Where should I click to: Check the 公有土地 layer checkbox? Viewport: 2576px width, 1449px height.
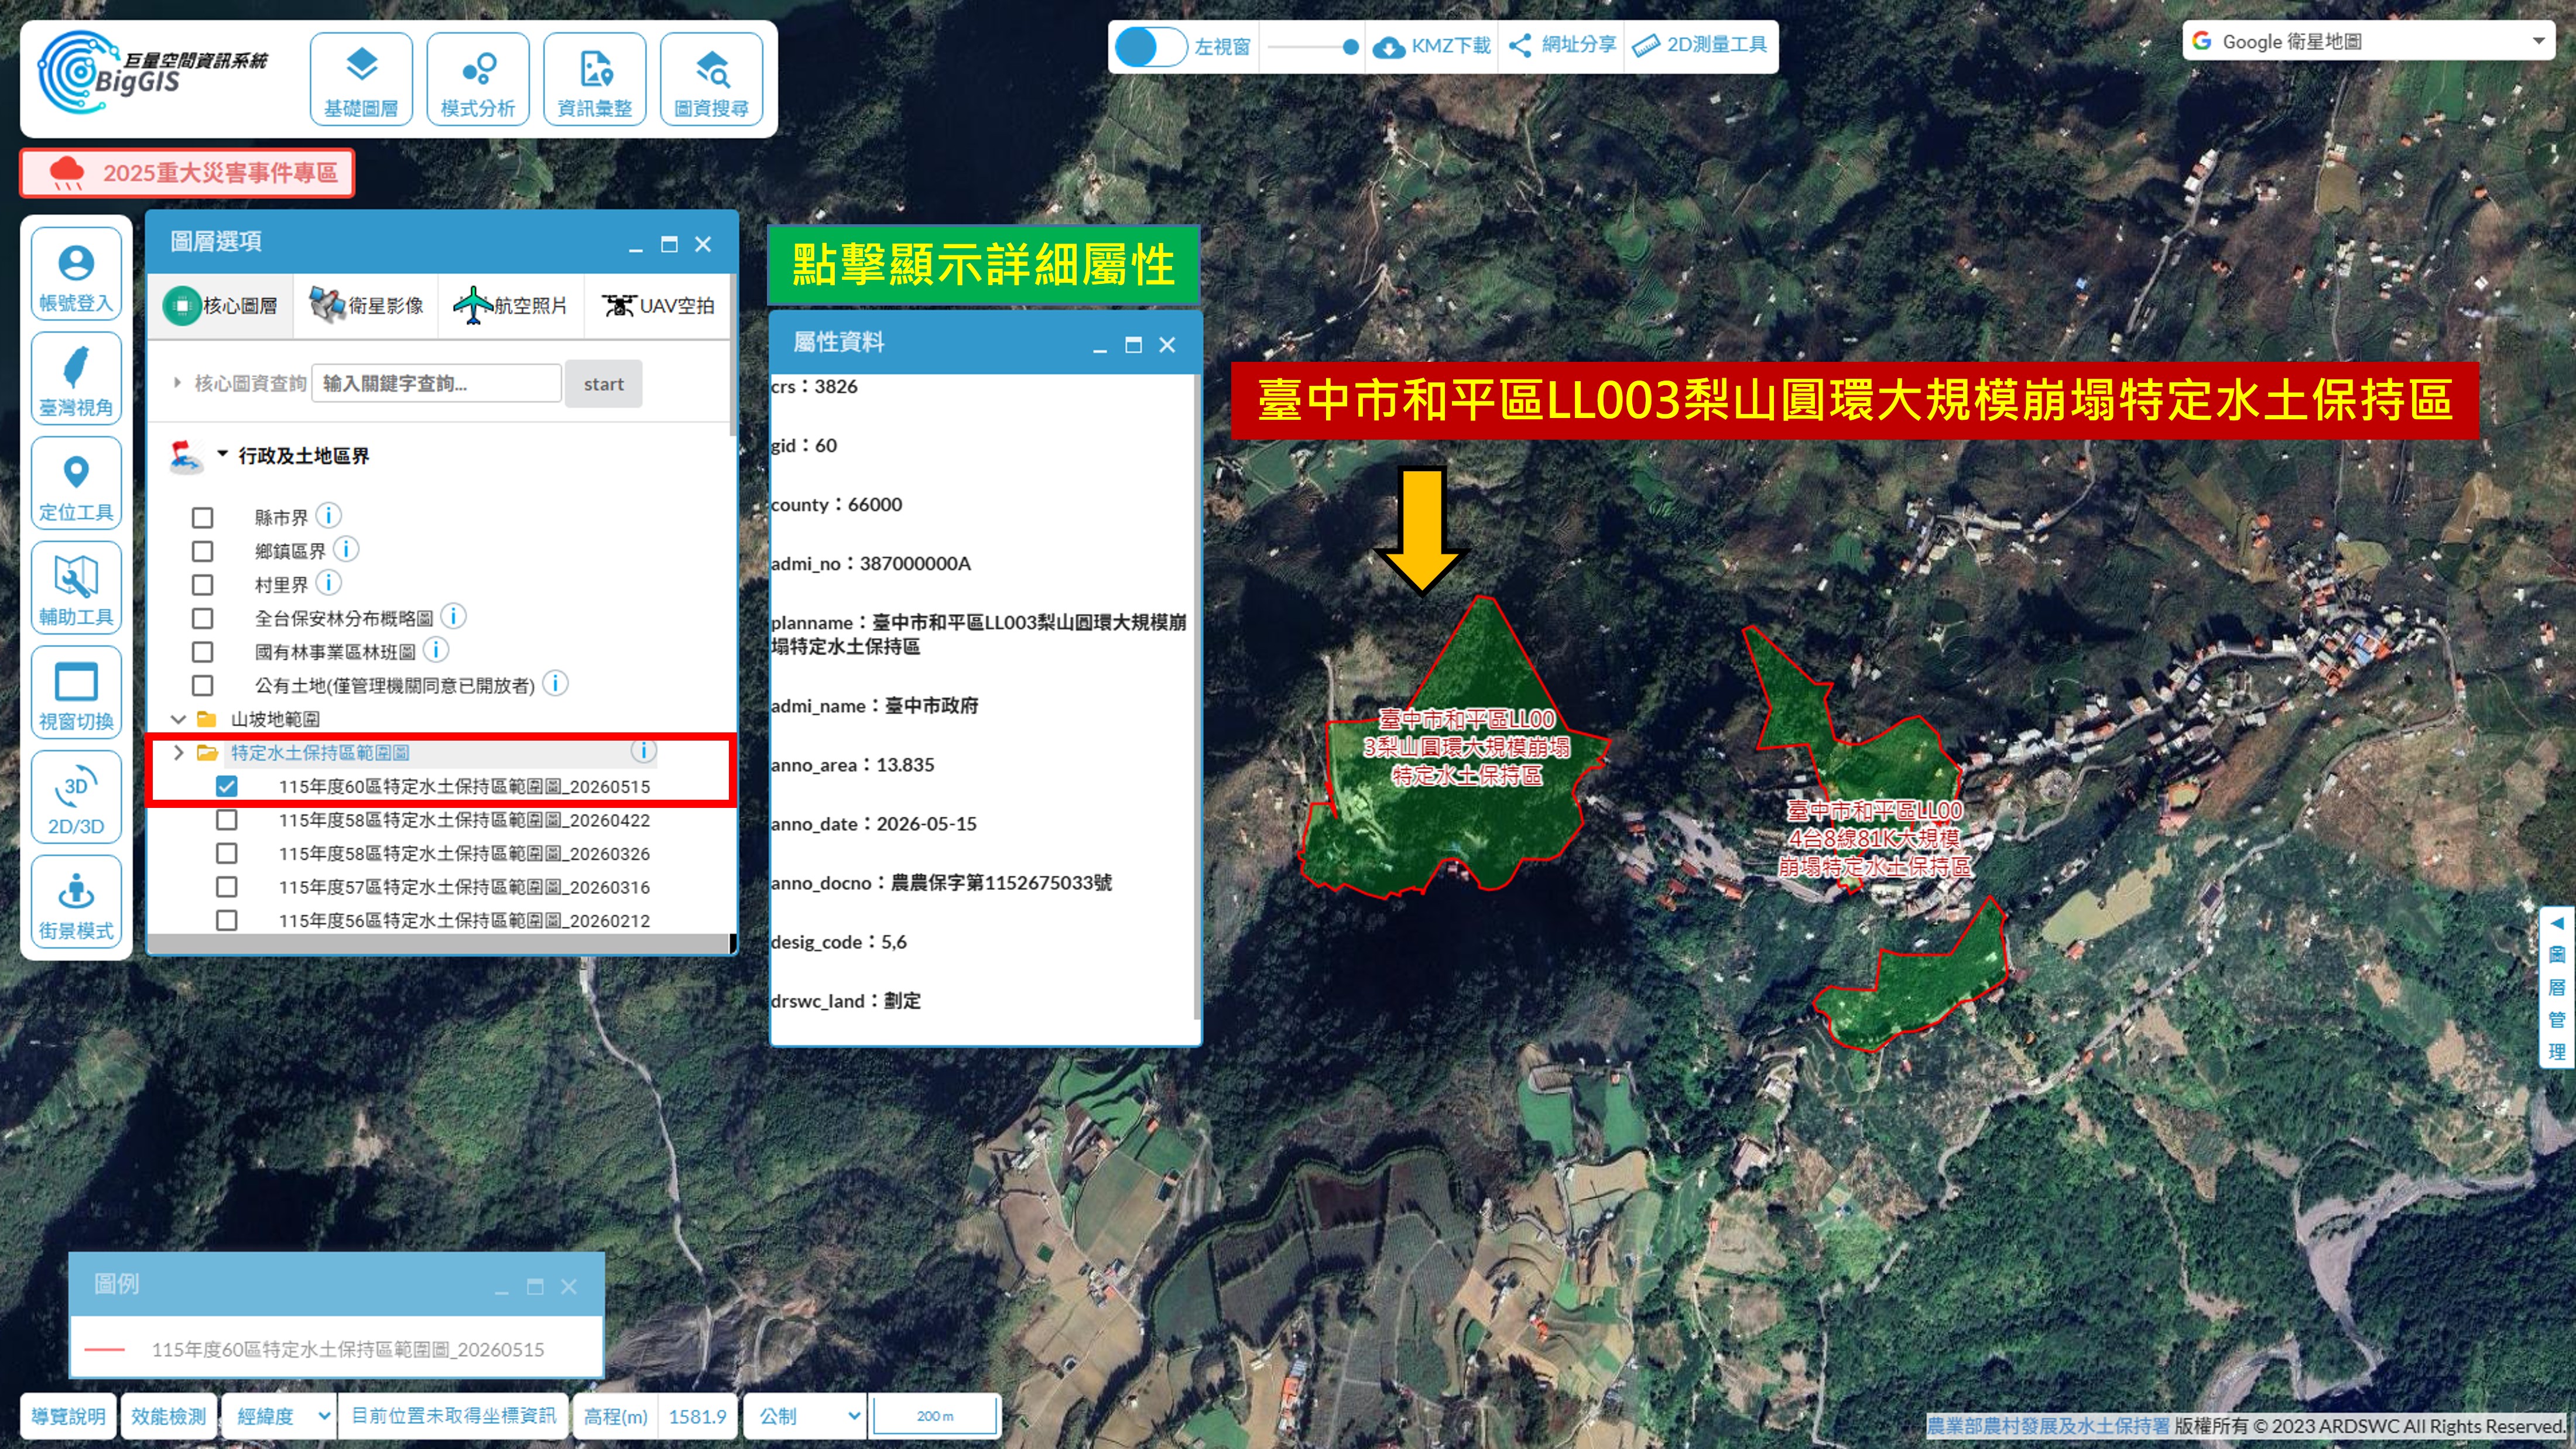pos(202,686)
